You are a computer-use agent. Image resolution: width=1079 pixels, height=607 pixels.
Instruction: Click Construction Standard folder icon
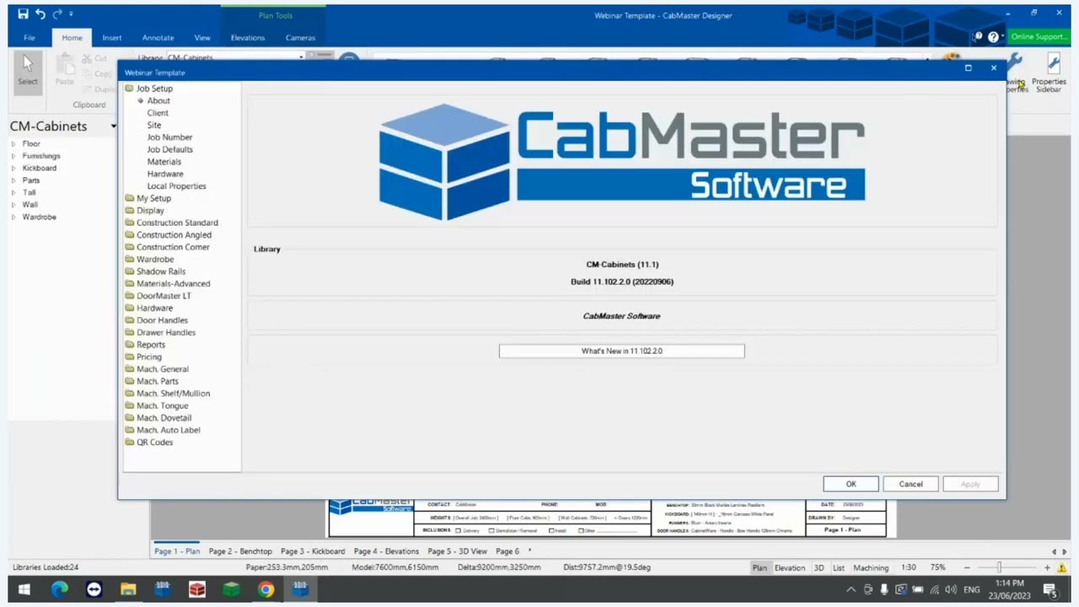coord(130,223)
